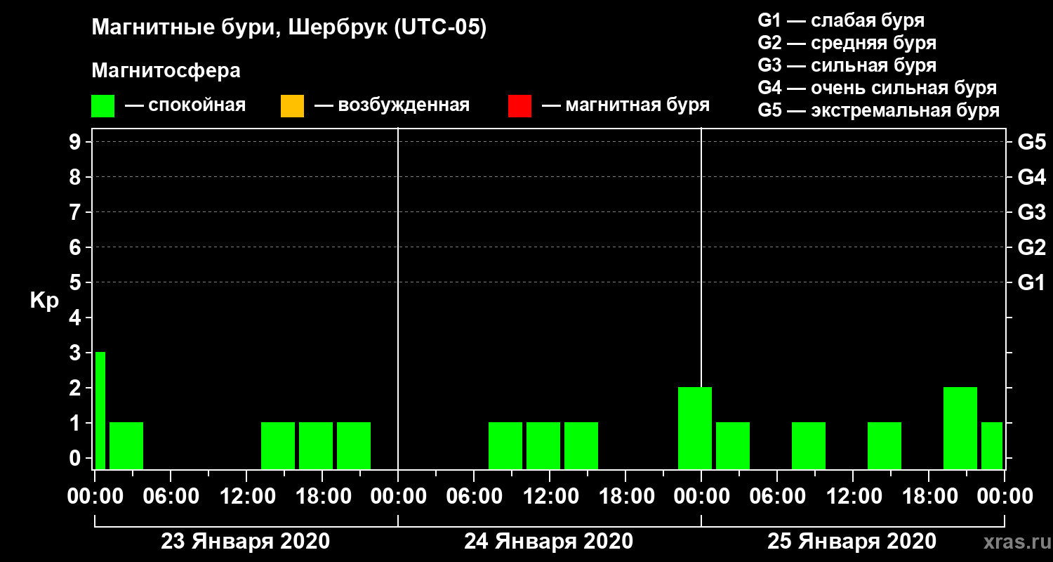Click the '06:00' time label for 25 January
Image resolution: width=1053 pixels, height=562 pixels.
pos(777,496)
